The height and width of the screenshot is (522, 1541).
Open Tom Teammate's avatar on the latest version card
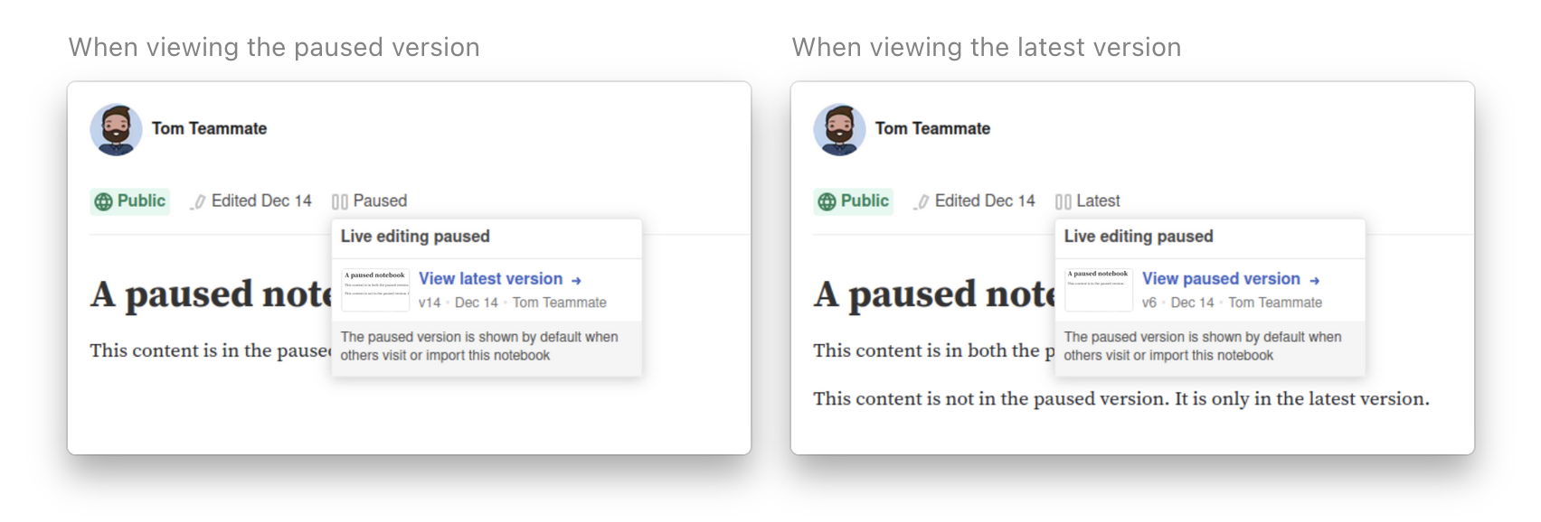839,130
